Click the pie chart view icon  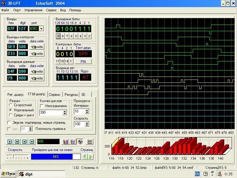click(x=80, y=142)
